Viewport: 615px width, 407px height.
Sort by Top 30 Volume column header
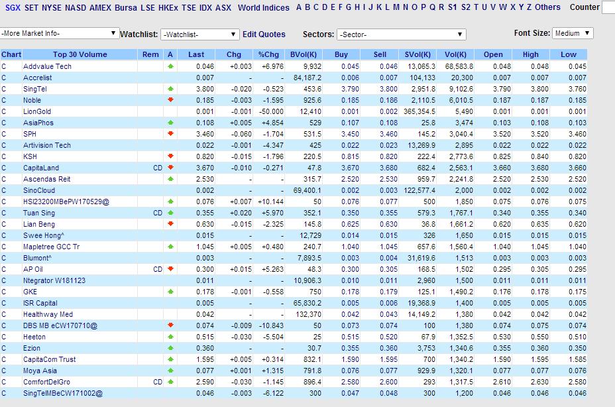tap(80, 54)
